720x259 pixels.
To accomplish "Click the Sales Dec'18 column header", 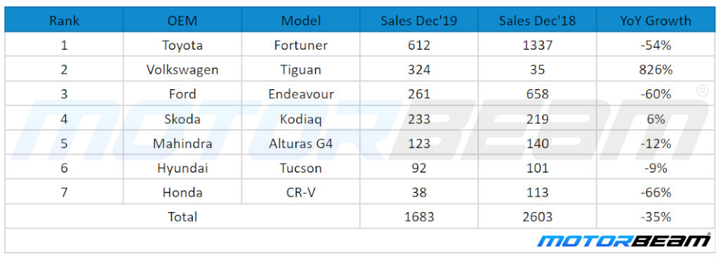I will [537, 20].
